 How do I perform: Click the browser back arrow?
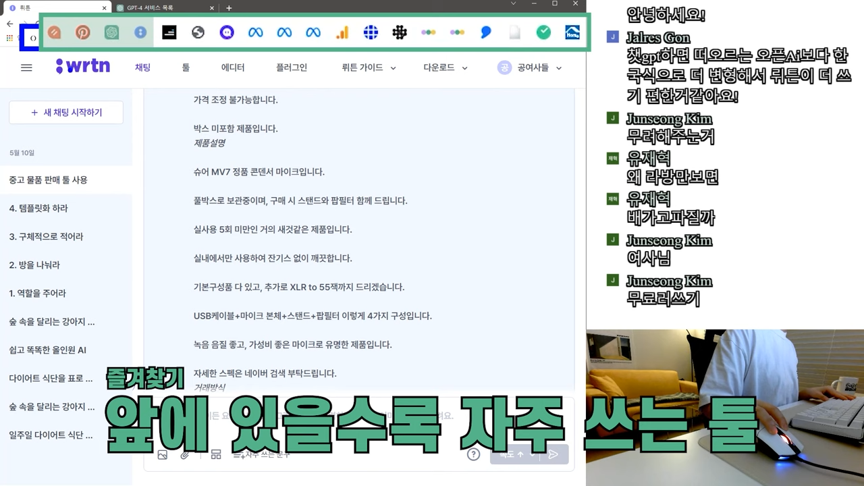pos(10,23)
